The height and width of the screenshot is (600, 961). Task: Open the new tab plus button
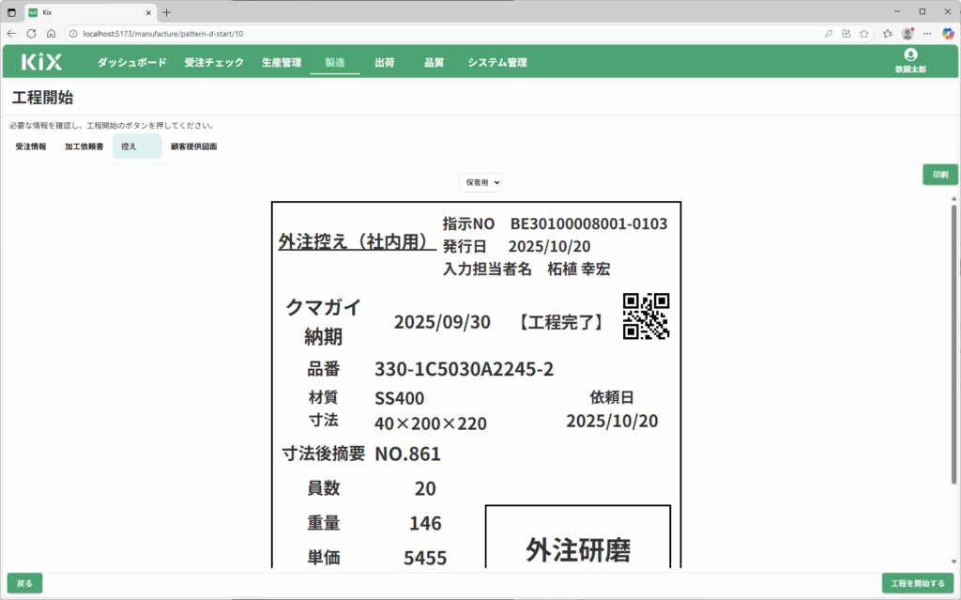(x=167, y=12)
